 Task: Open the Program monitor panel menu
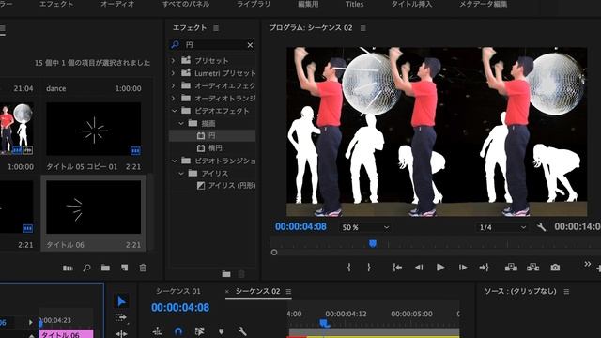tap(363, 28)
